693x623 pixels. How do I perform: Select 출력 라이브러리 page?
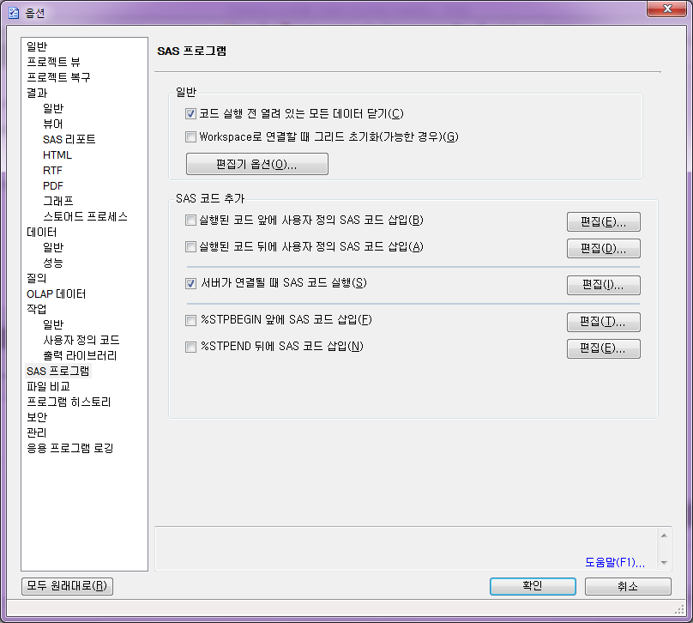80,355
